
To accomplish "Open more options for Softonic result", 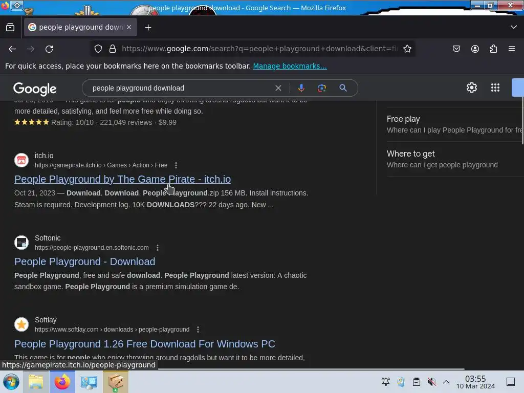I will 158,248.
